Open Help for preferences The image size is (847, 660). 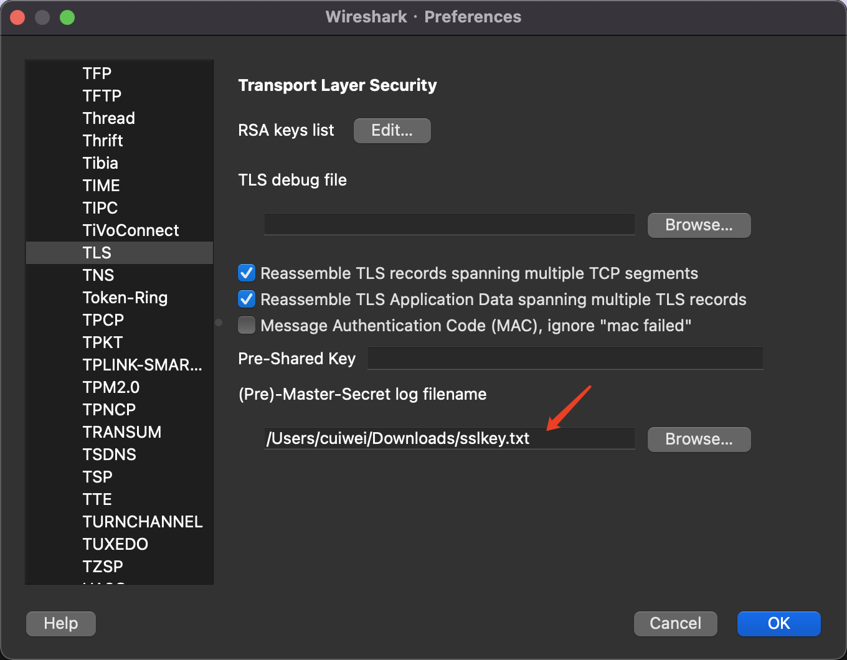61,624
